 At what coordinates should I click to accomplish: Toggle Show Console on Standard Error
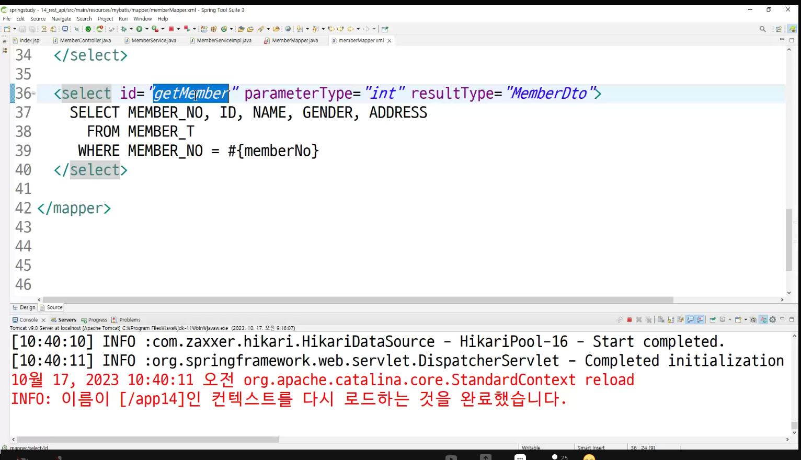(x=700, y=320)
